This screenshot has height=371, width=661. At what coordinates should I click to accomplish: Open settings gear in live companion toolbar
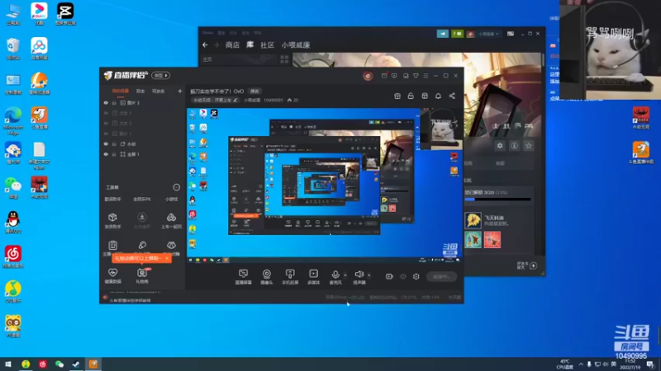point(416,276)
